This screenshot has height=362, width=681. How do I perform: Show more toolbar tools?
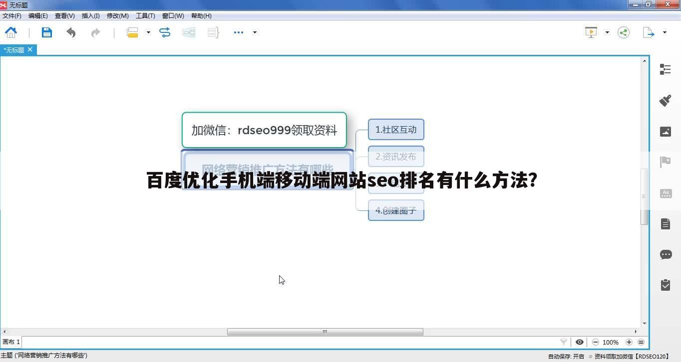point(239,32)
